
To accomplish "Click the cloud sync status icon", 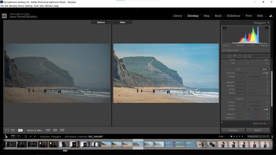I will click(x=271, y=16).
